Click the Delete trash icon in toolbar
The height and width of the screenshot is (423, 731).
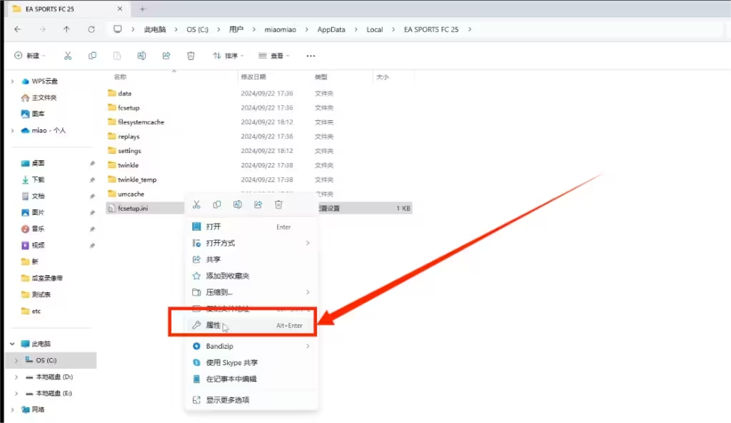[191, 56]
